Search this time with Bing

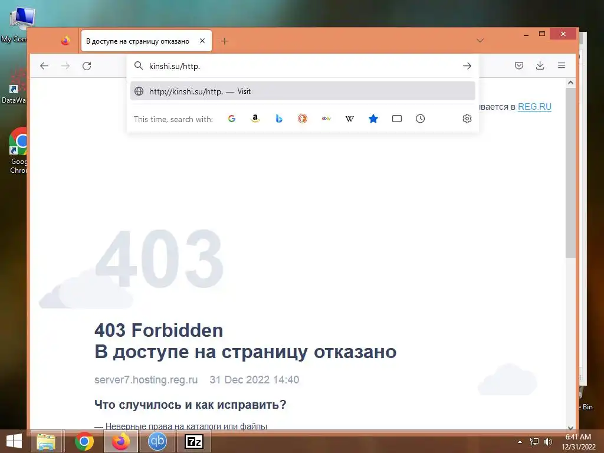point(279,119)
